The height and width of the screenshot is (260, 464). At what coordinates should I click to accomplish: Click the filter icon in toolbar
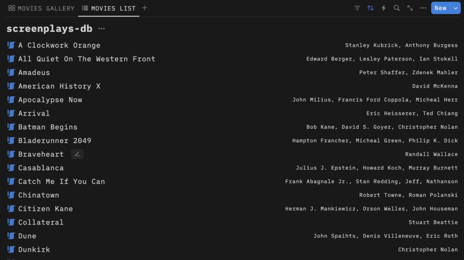(x=357, y=8)
